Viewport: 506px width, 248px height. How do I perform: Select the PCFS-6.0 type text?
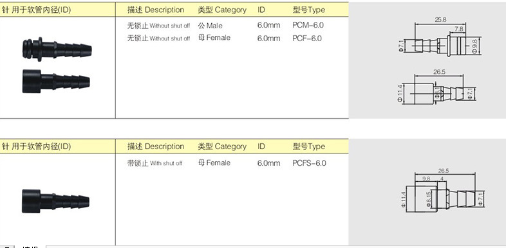point(309,163)
